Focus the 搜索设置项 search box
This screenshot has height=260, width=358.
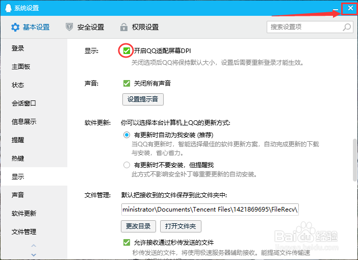310,27
